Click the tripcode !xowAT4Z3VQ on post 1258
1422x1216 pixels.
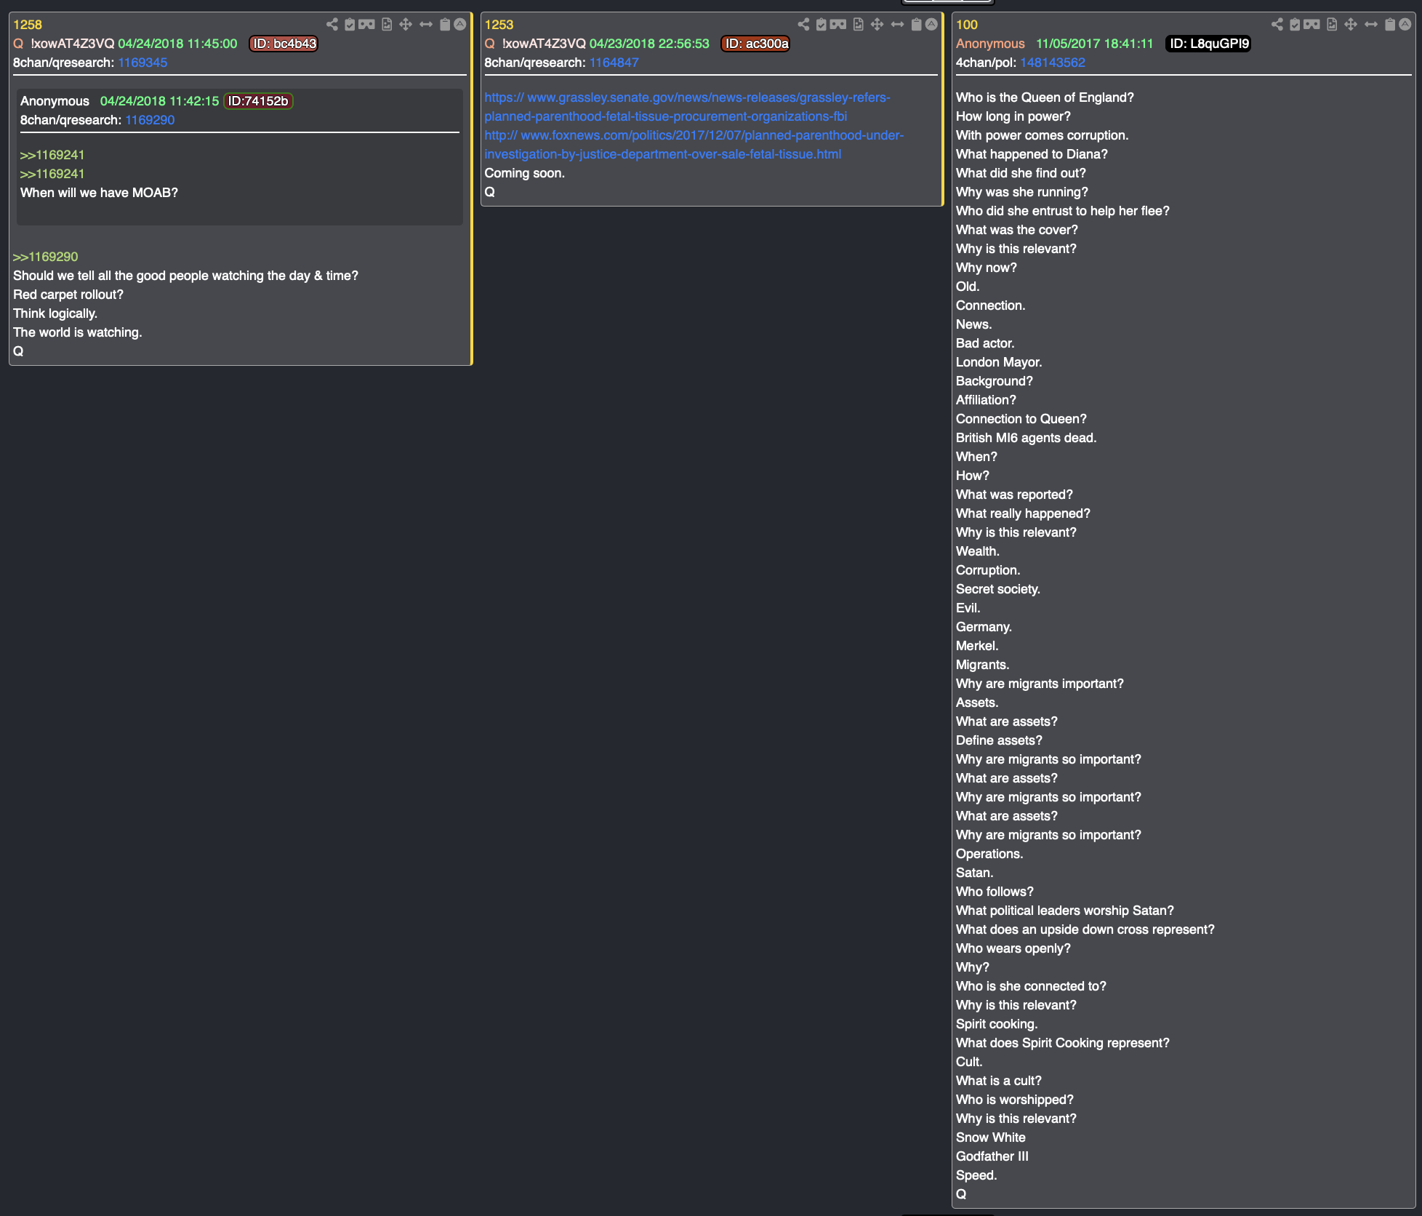(73, 44)
